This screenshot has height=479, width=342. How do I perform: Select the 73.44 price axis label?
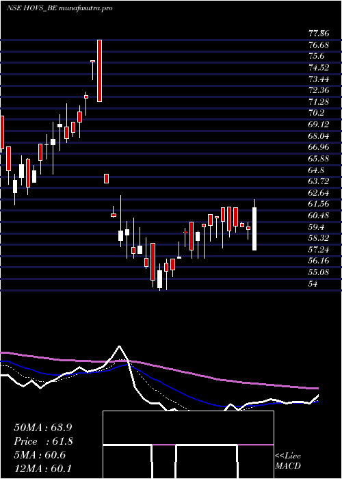pyautogui.click(x=320, y=79)
